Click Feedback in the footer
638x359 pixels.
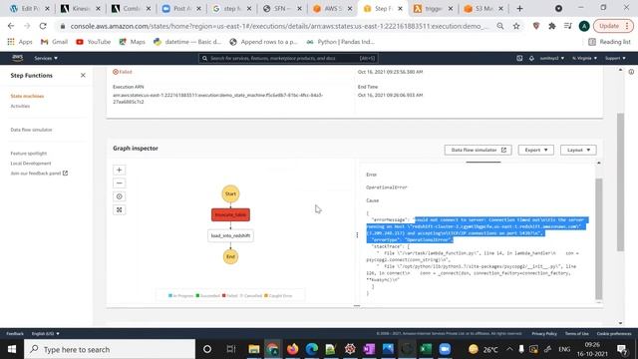[x=15, y=333]
